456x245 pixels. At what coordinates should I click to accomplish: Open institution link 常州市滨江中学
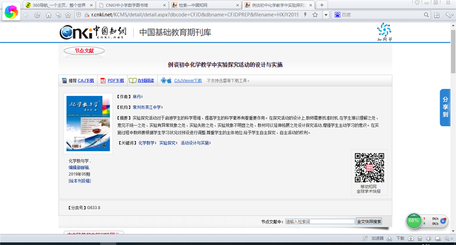coord(147,108)
